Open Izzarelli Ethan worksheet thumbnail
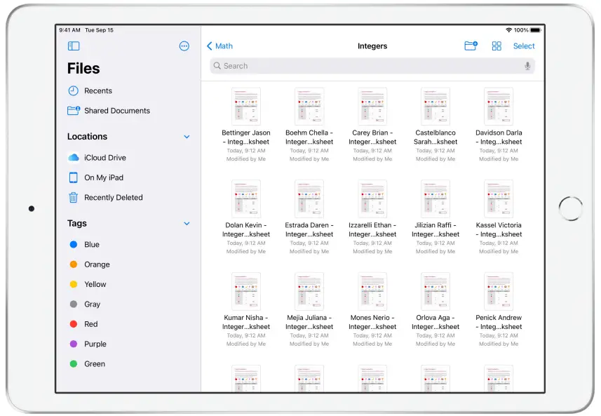The width and height of the screenshot is (601, 416). click(372, 199)
